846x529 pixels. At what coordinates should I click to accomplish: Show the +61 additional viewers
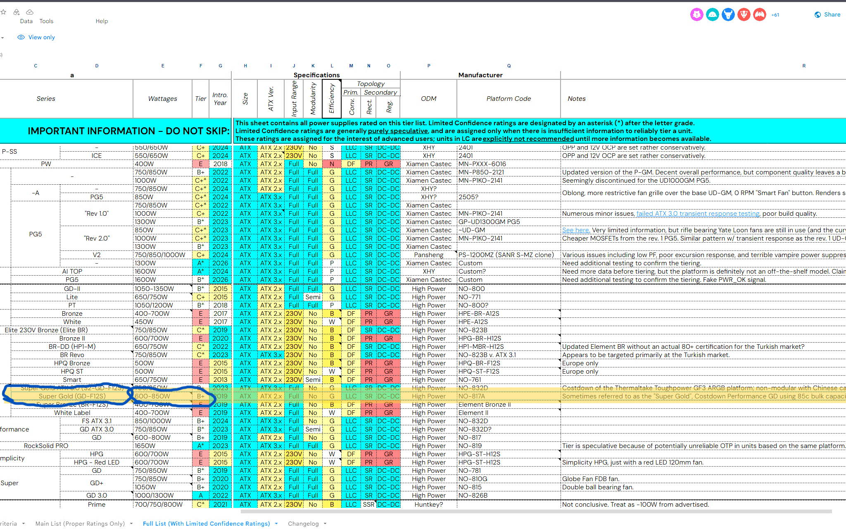[x=775, y=15]
